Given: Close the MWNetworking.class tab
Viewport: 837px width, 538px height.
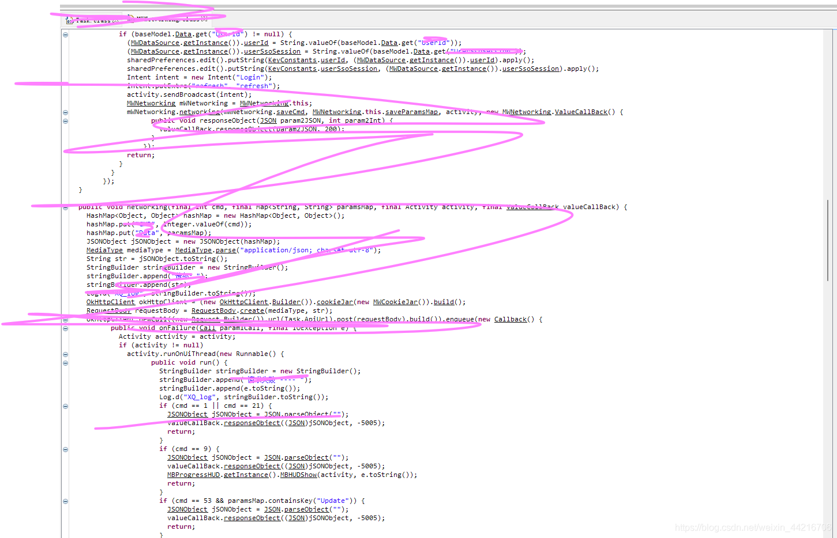Looking at the screenshot, I should click(204, 19).
